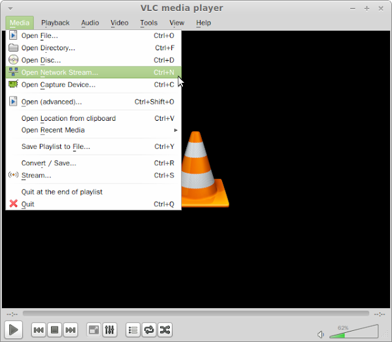
Task: Select Convert / Save... entry
Action: (93, 163)
